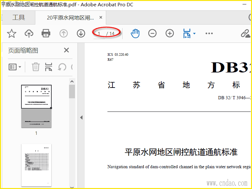The width and height of the screenshot is (252, 189).
Task: Bookmark the file with the star icon
Action: 12,33
